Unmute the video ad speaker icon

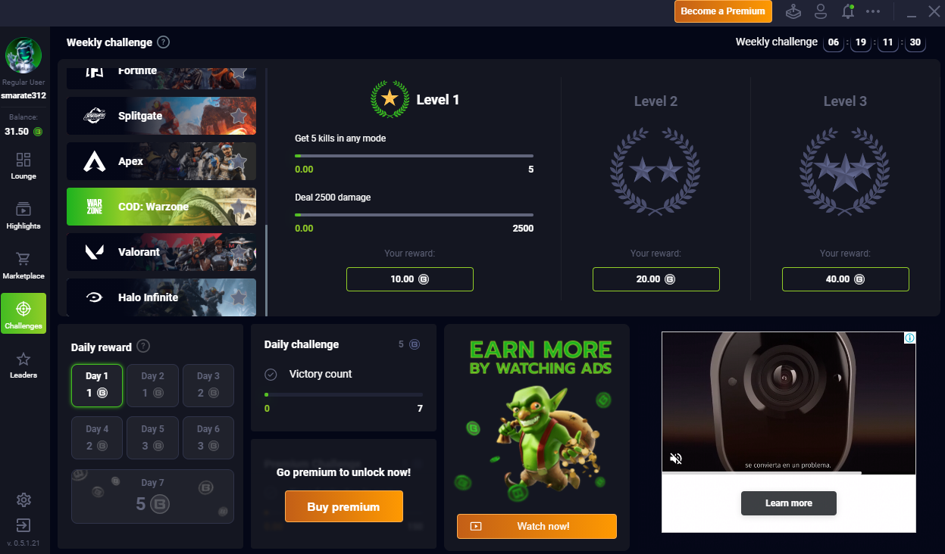pyautogui.click(x=677, y=459)
